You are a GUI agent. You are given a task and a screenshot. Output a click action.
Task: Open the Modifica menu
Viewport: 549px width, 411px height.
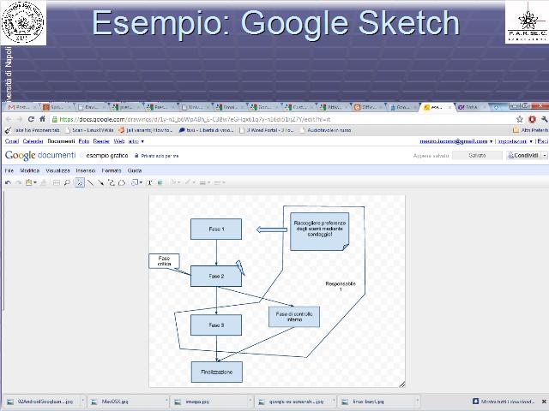tap(30, 170)
